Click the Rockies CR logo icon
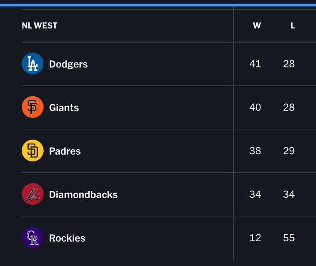The height and width of the screenshot is (266, 316). point(33,238)
